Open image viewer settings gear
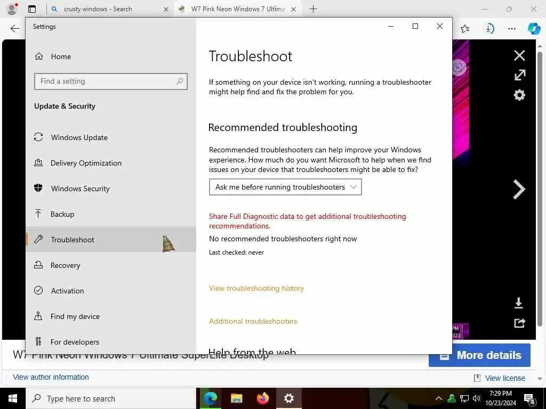The width and height of the screenshot is (546, 409). (519, 95)
